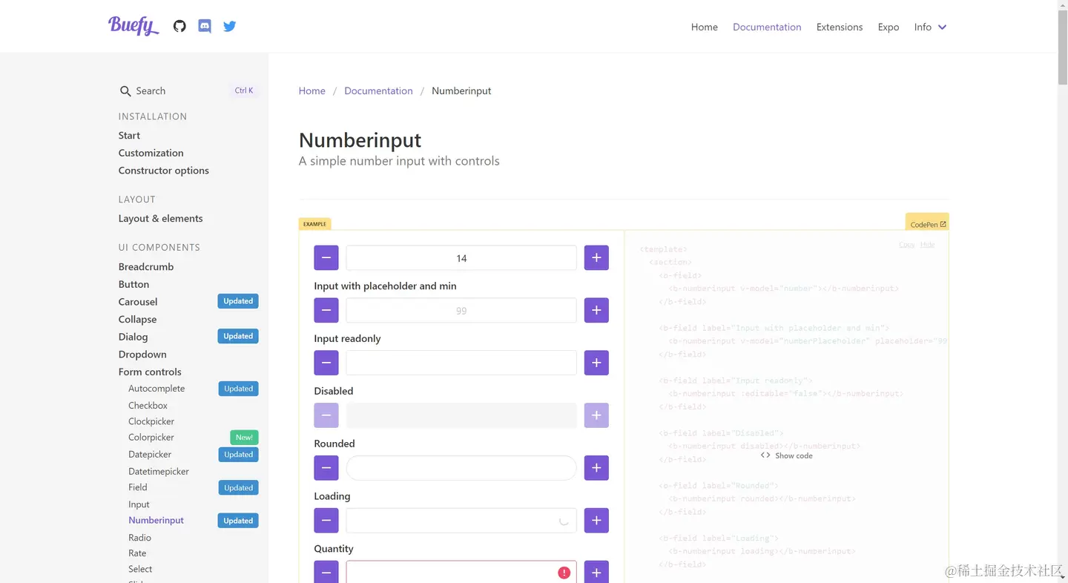This screenshot has height=583, width=1068.
Task: Open Colorpicker sidebar item
Action: pos(151,438)
